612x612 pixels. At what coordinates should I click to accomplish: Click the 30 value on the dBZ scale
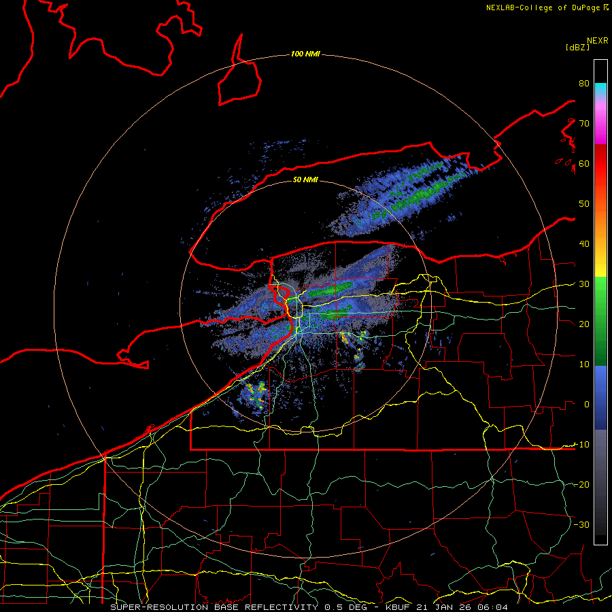(584, 284)
